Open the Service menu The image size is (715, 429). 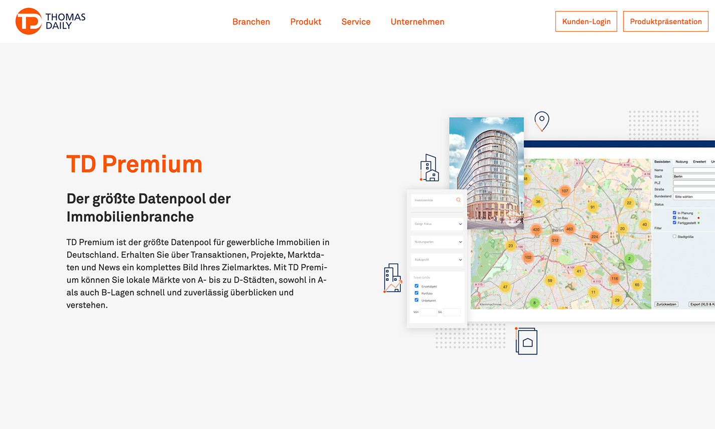pyautogui.click(x=356, y=22)
